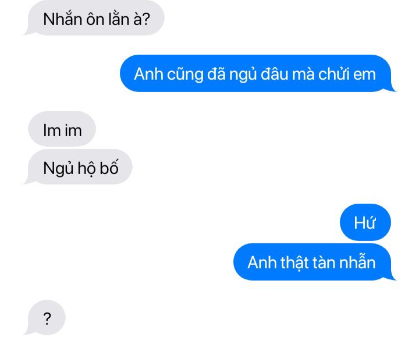Click the word "Nhắn" in the top message
Image resolution: width=419 pixels, height=351 pixels.
pyautogui.click(x=62, y=19)
